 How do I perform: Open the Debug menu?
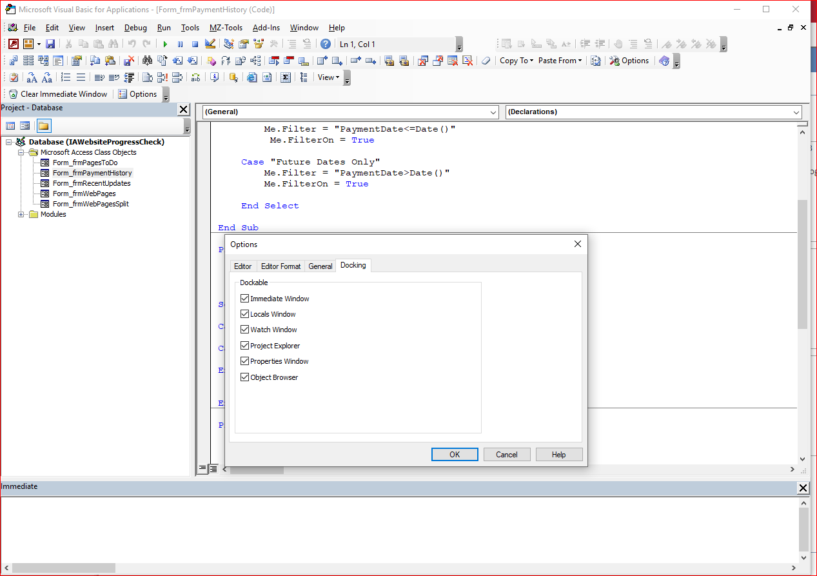[x=135, y=28]
